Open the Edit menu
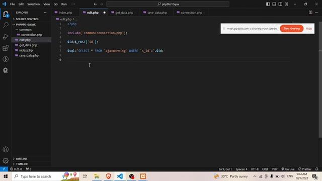322x181 pixels. pyautogui.click(x=21, y=4)
